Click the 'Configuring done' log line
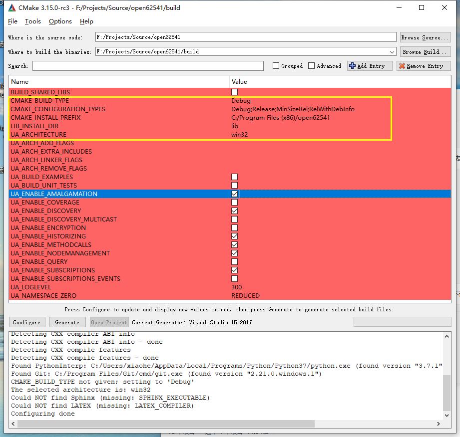This screenshot has width=460, height=437. tap(43, 414)
